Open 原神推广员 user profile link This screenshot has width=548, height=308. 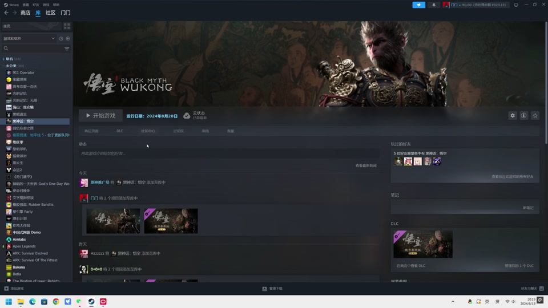click(x=100, y=183)
